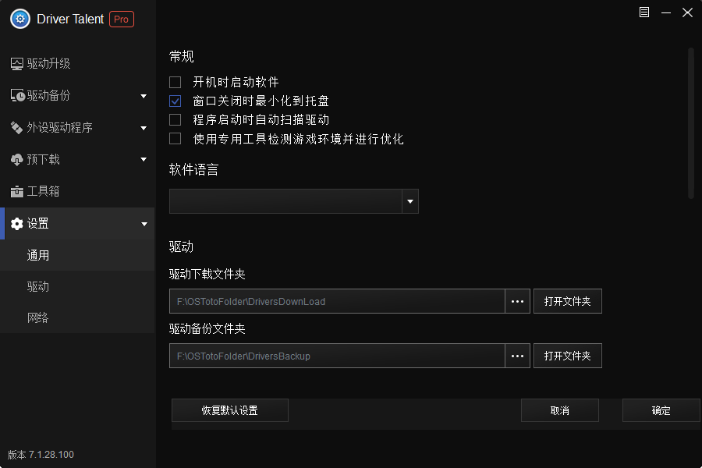Screen dimensions: 702x468
Task: Click the 设置 gear icon in the sidebar
Action: tap(16, 224)
